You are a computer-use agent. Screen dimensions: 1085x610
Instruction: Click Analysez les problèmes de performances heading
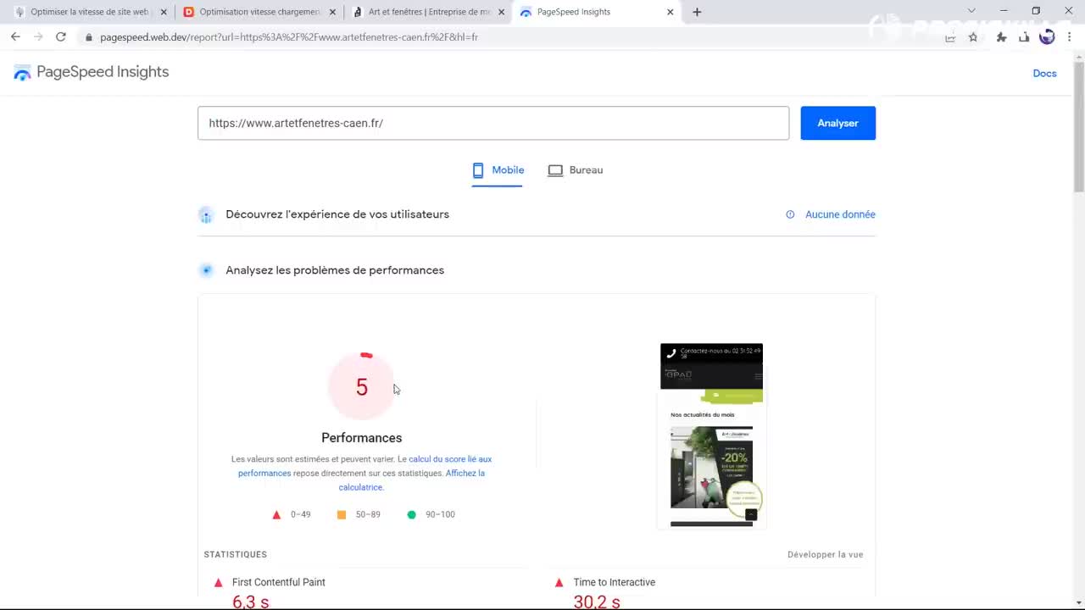click(x=335, y=270)
